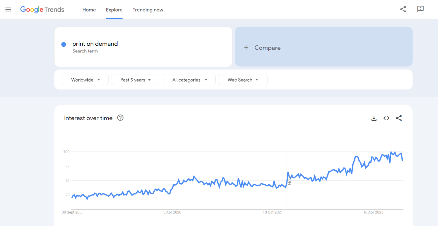Open the navigation hamburger menu
Screen dimensions: 438x226
pos(8,9)
